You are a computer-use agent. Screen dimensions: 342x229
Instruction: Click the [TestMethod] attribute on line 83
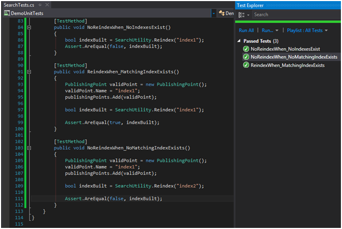[70, 21]
